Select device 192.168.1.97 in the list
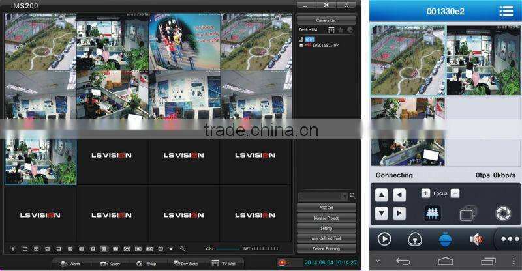The width and height of the screenshot is (522, 271). coord(325,45)
